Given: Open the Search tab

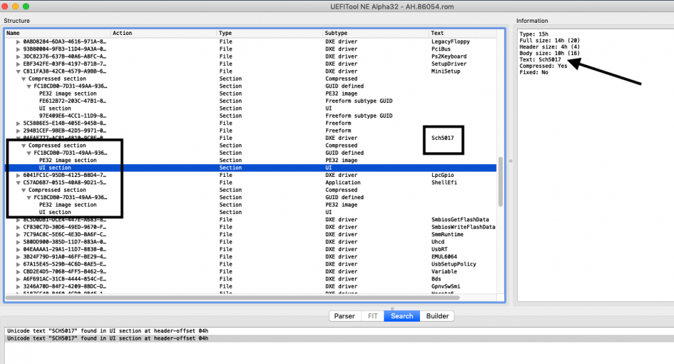Looking at the screenshot, I should 402,316.
